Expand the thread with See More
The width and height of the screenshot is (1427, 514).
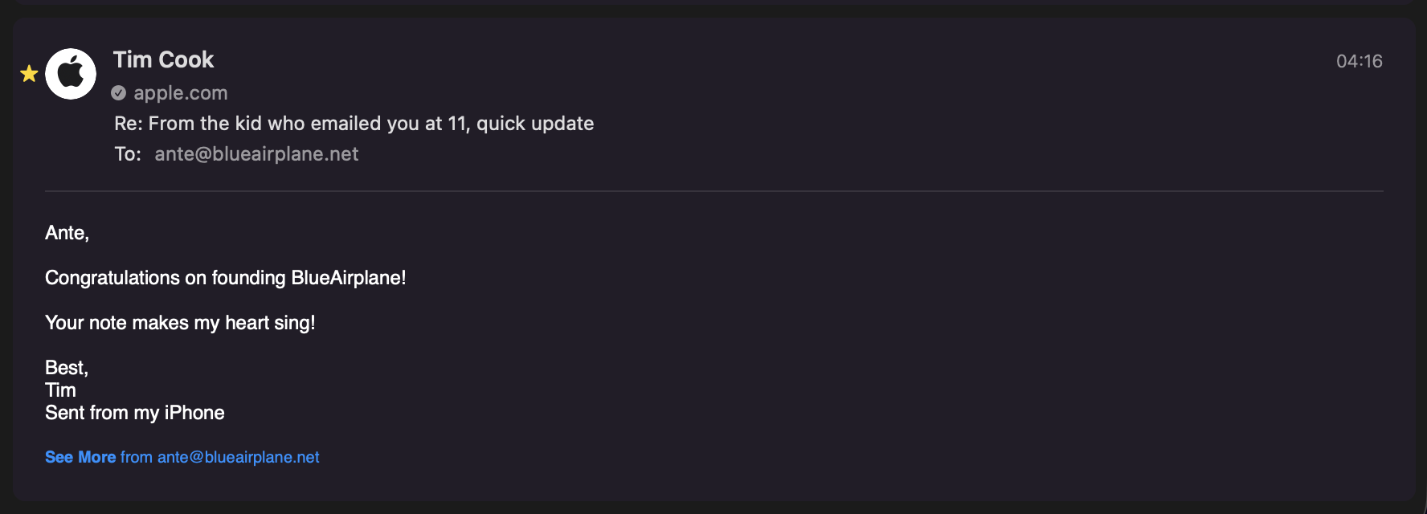80,457
